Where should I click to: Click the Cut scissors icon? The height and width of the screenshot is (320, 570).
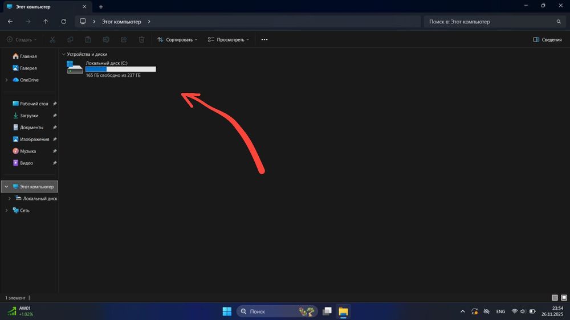pos(52,40)
